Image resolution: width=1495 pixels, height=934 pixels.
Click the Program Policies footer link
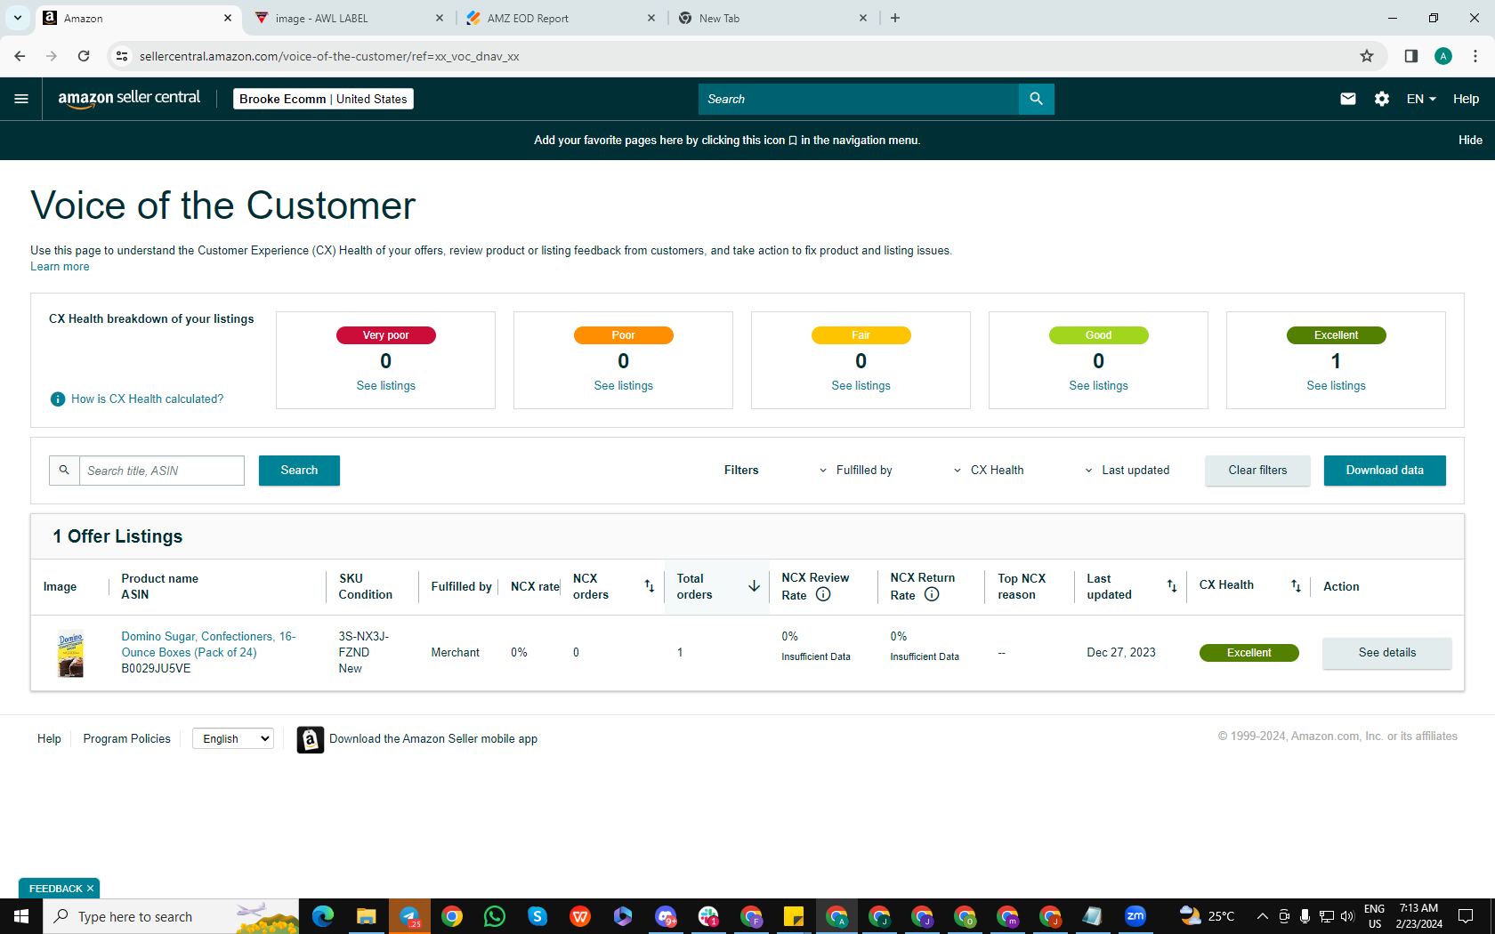126,739
